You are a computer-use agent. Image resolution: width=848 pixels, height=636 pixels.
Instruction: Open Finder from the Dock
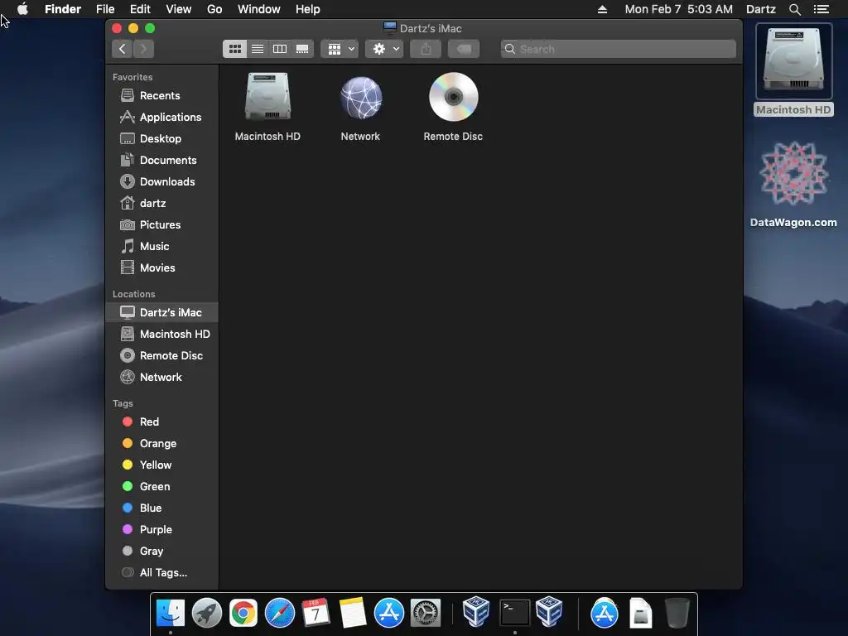point(171,613)
